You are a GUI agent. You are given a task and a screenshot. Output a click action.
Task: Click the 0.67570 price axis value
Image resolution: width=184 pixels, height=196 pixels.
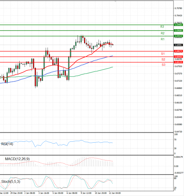click(x=178, y=74)
